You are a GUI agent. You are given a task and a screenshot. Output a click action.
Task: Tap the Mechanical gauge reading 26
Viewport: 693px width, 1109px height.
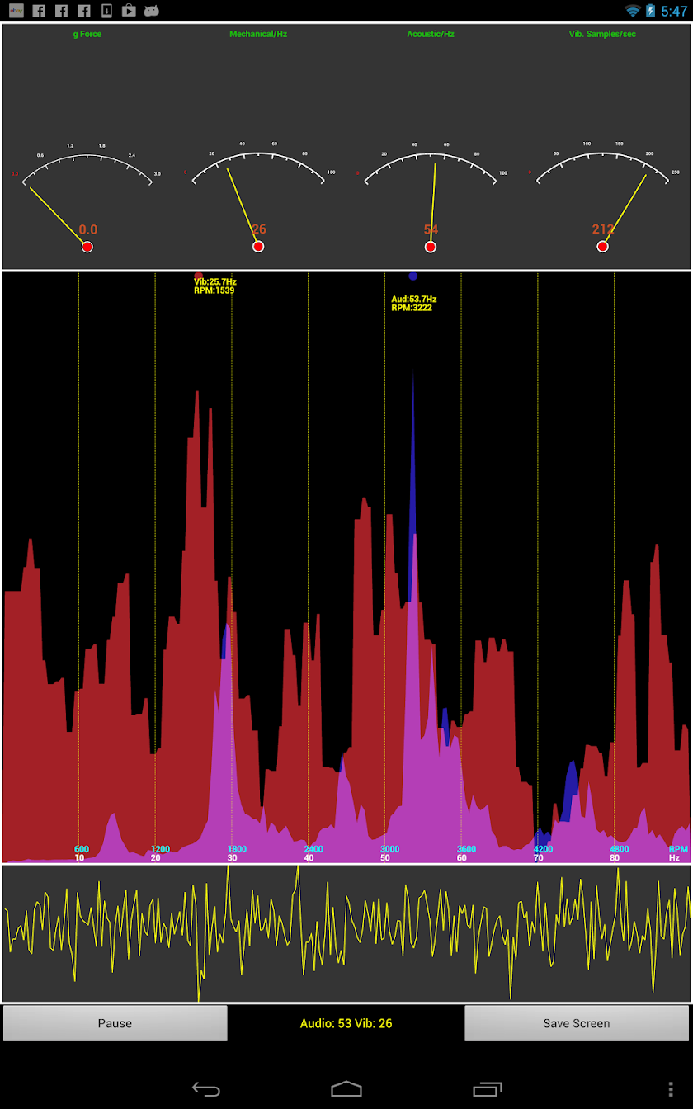(259, 229)
